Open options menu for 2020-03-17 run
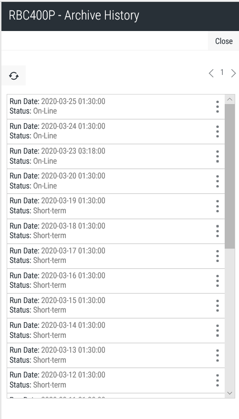239x419 pixels. (x=218, y=256)
